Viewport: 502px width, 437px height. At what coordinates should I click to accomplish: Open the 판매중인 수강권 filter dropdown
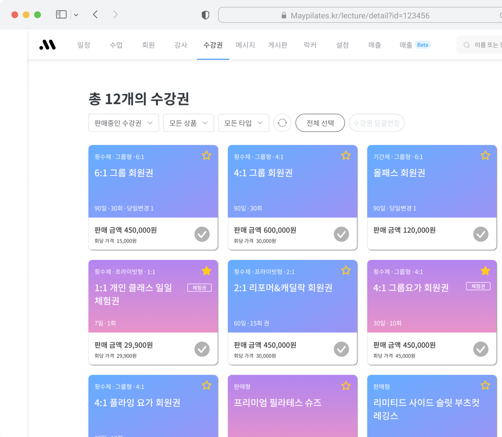tap(124, 123)
